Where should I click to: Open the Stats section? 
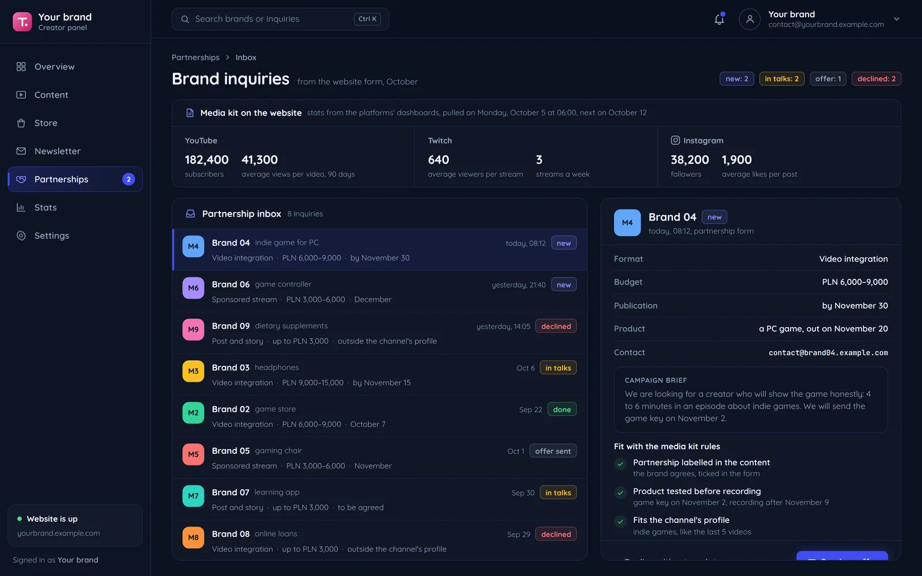[75, 208]
